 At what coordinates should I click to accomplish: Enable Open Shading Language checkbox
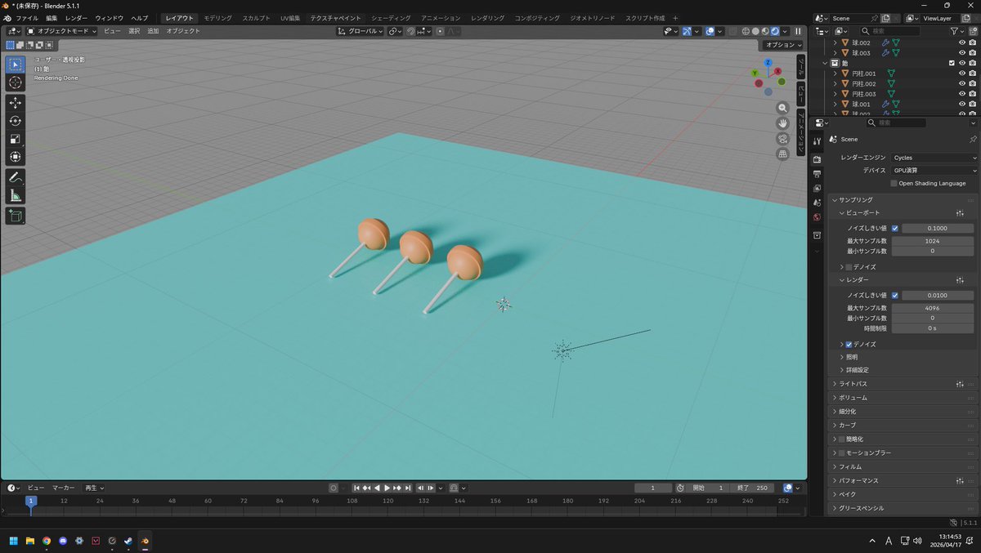(x=894, y=183)
